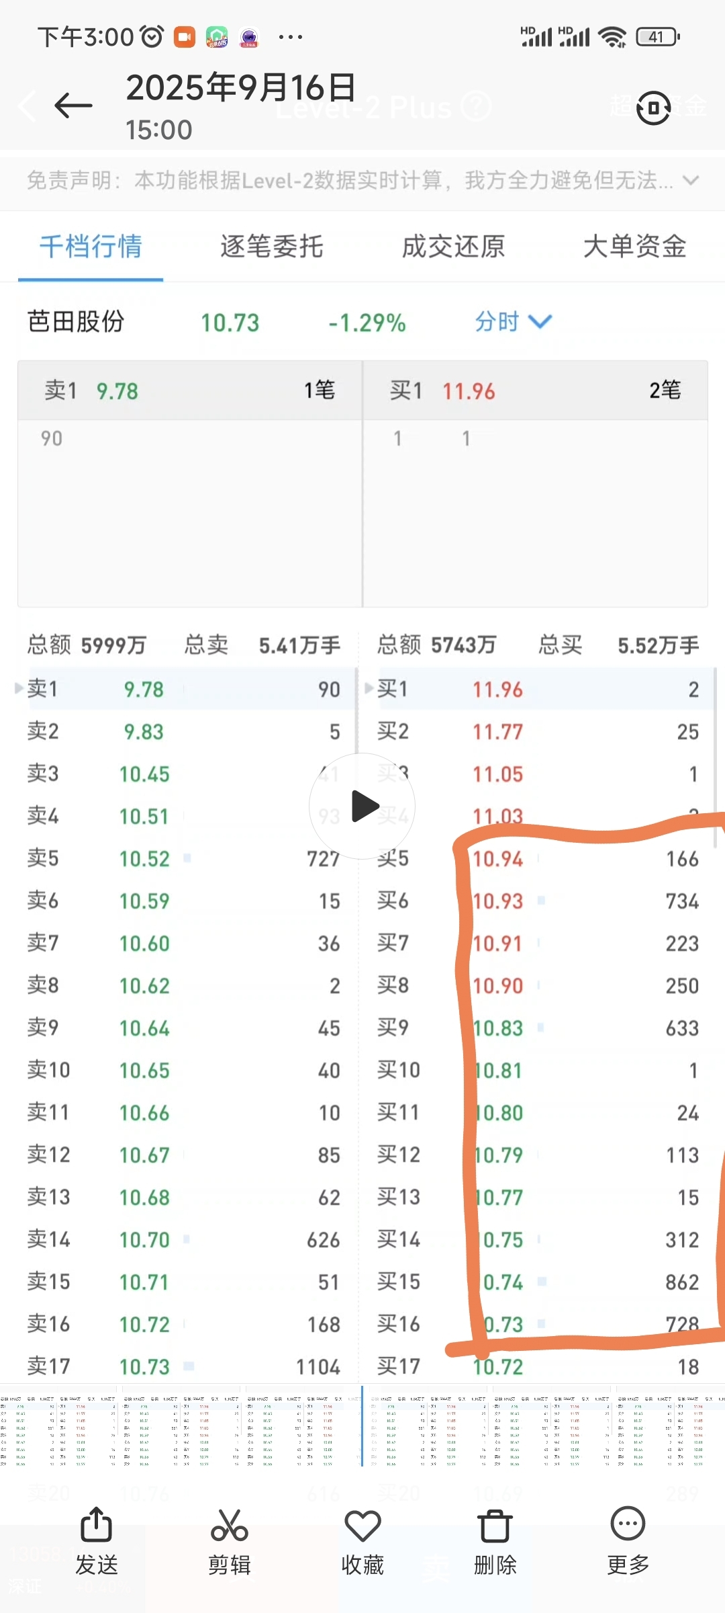
Task: Switch to 逐笔委托 tab
Action: coord(272,247)
